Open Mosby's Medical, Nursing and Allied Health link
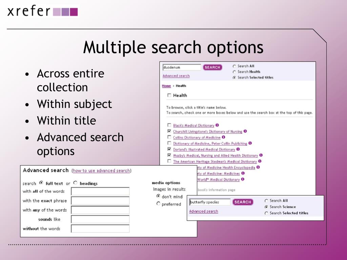The height and width of the screenshot is (260, 347). [x=216, y=155]
